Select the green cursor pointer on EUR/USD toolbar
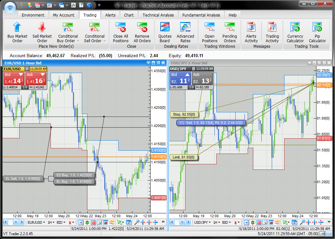The height and width of the screenshot is (239, 335). point(120,222)
